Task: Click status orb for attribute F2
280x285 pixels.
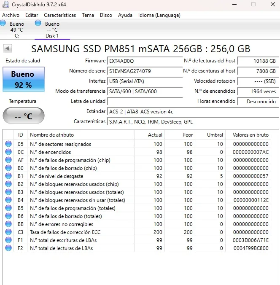Action: (x=8, y=248)
